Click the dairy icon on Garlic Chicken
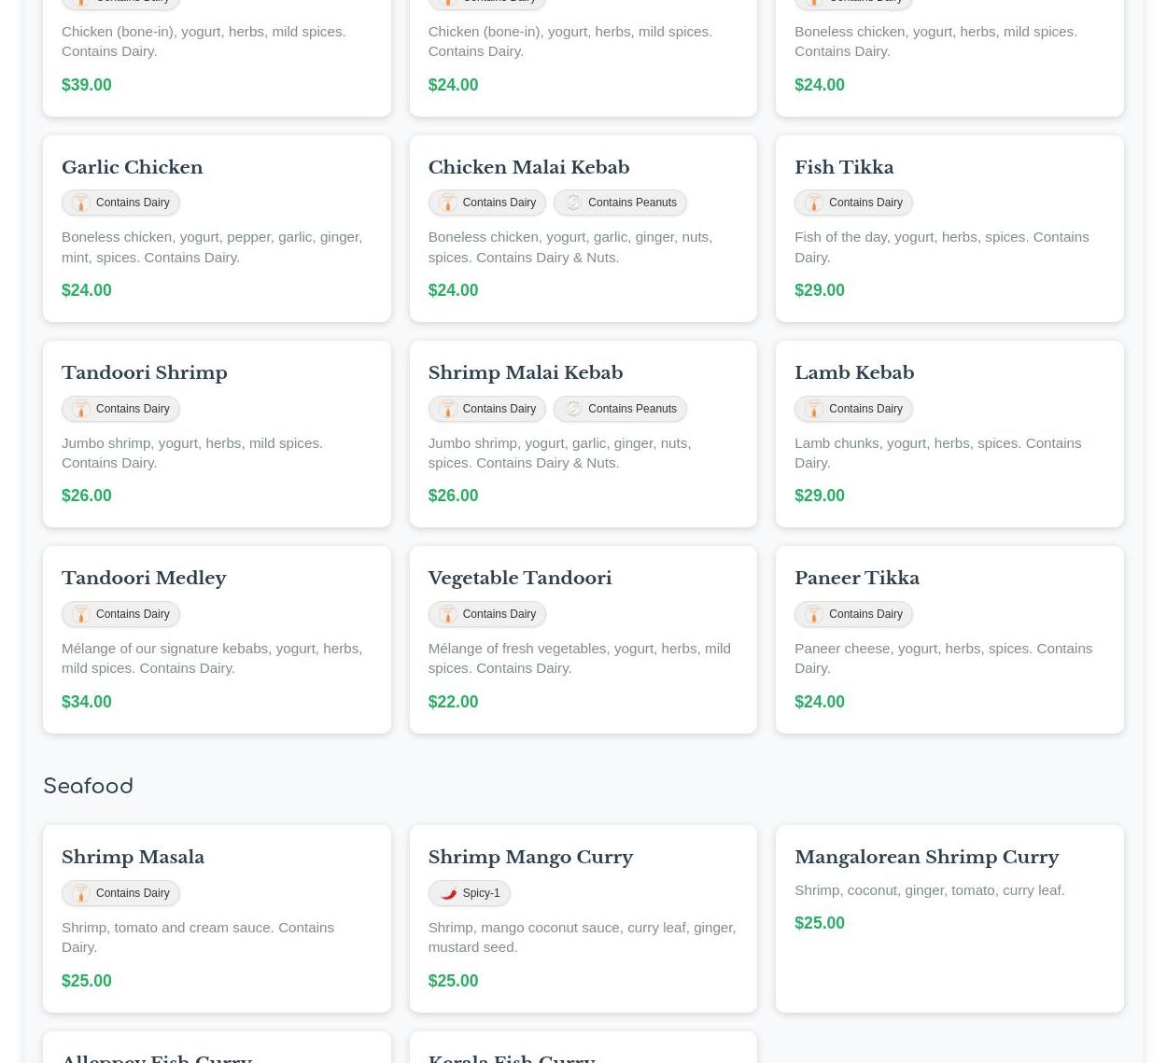Screen dimensions: 1167x1063 (81, 203)
